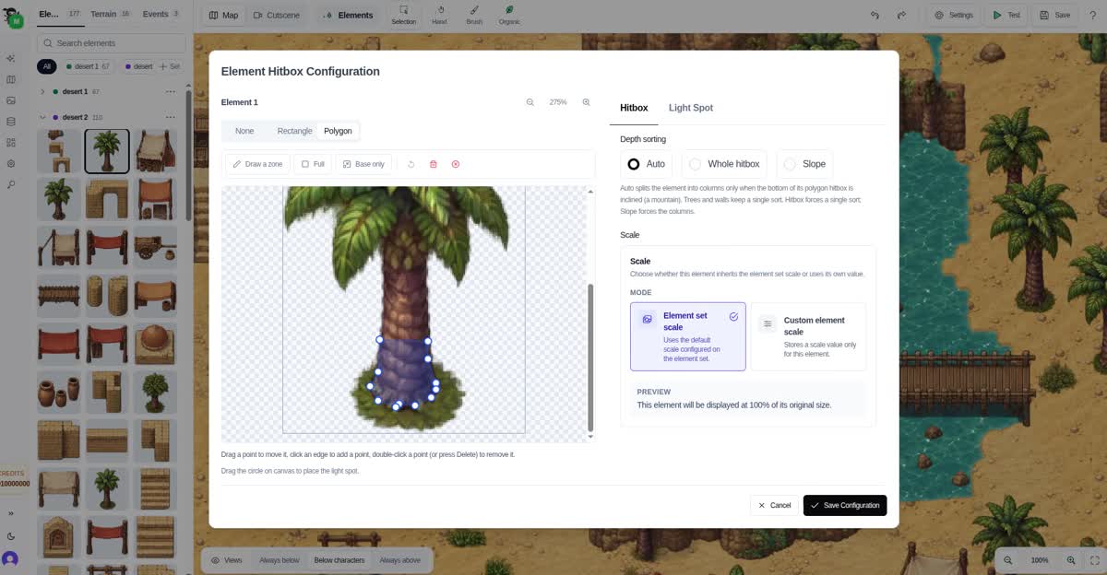Image resolution: width=1107 pixels, height=575 pixels.
Task: Filter elements by All chip
Action: point(47,66)
